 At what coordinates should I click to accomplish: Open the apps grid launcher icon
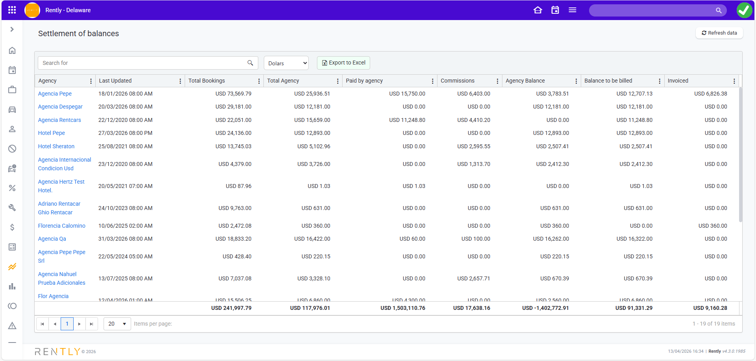coord(12,10)
